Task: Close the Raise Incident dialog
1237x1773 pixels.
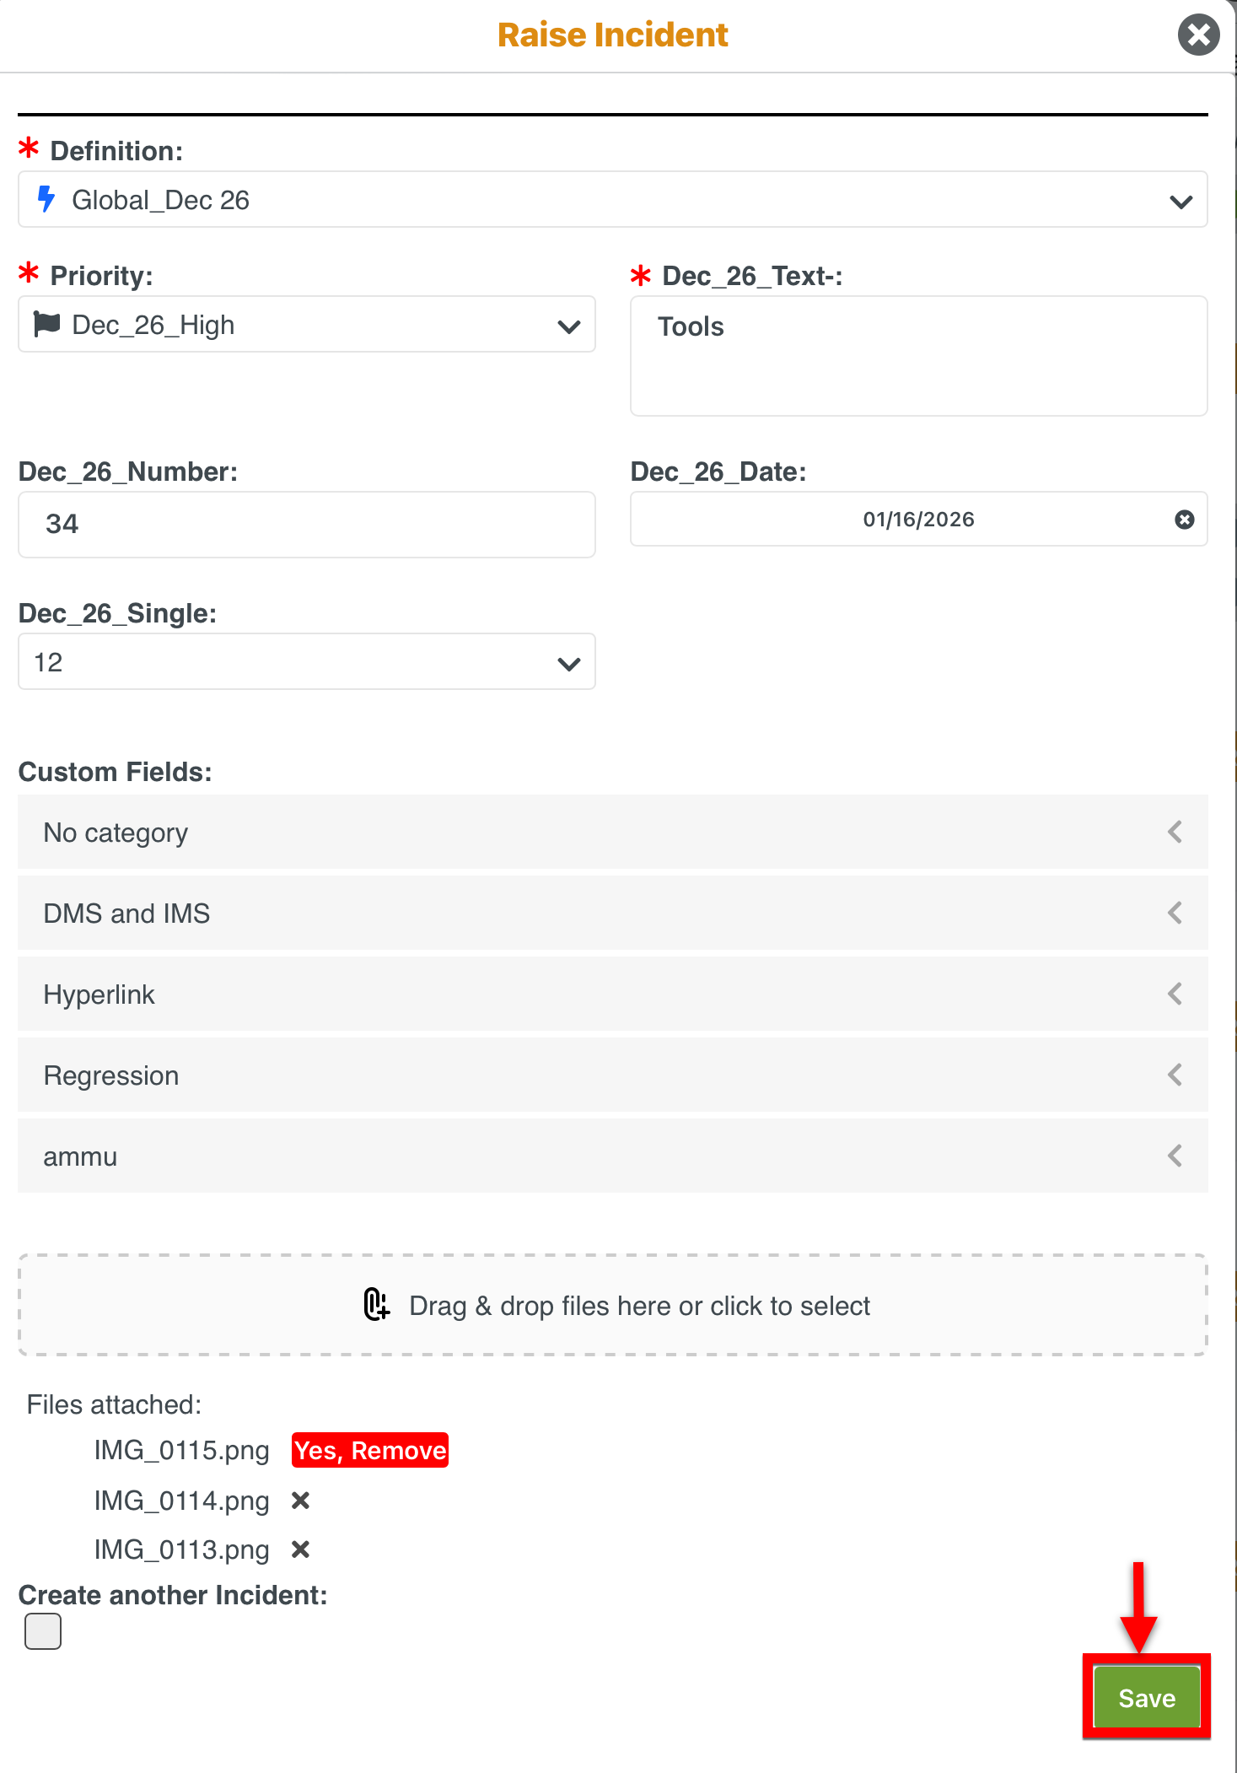Action: (x=1198, y=35)
